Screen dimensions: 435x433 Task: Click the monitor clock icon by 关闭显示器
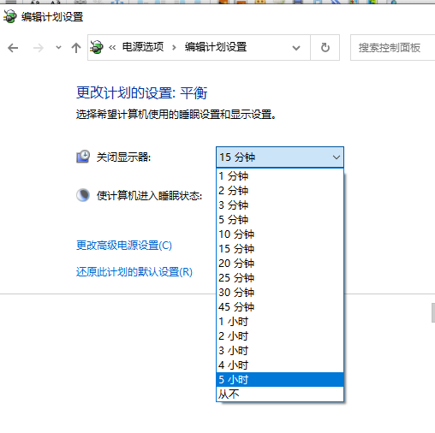[x=83, y=157]
